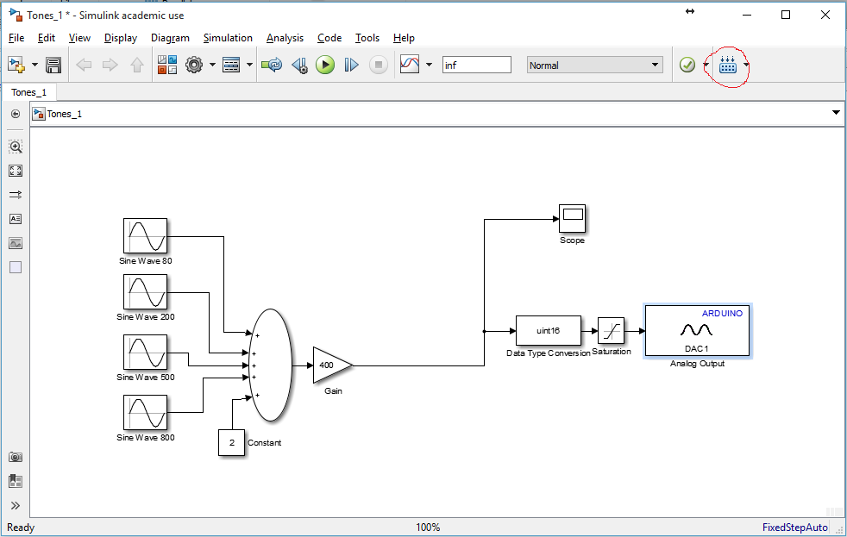The width and height of the screenshot is (847, 537).
Task: Open the Model Explorer
Action: [x=231, y=64]
